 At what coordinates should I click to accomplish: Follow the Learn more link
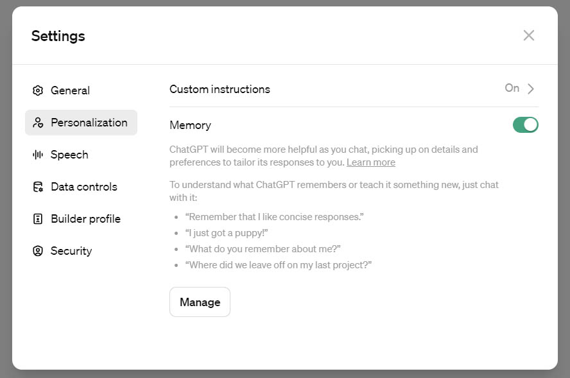click(370, 162)
